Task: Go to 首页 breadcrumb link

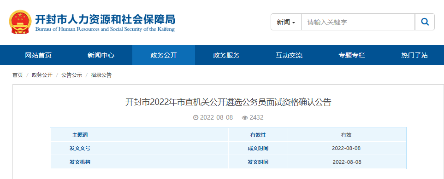Action: coord(18,75)
